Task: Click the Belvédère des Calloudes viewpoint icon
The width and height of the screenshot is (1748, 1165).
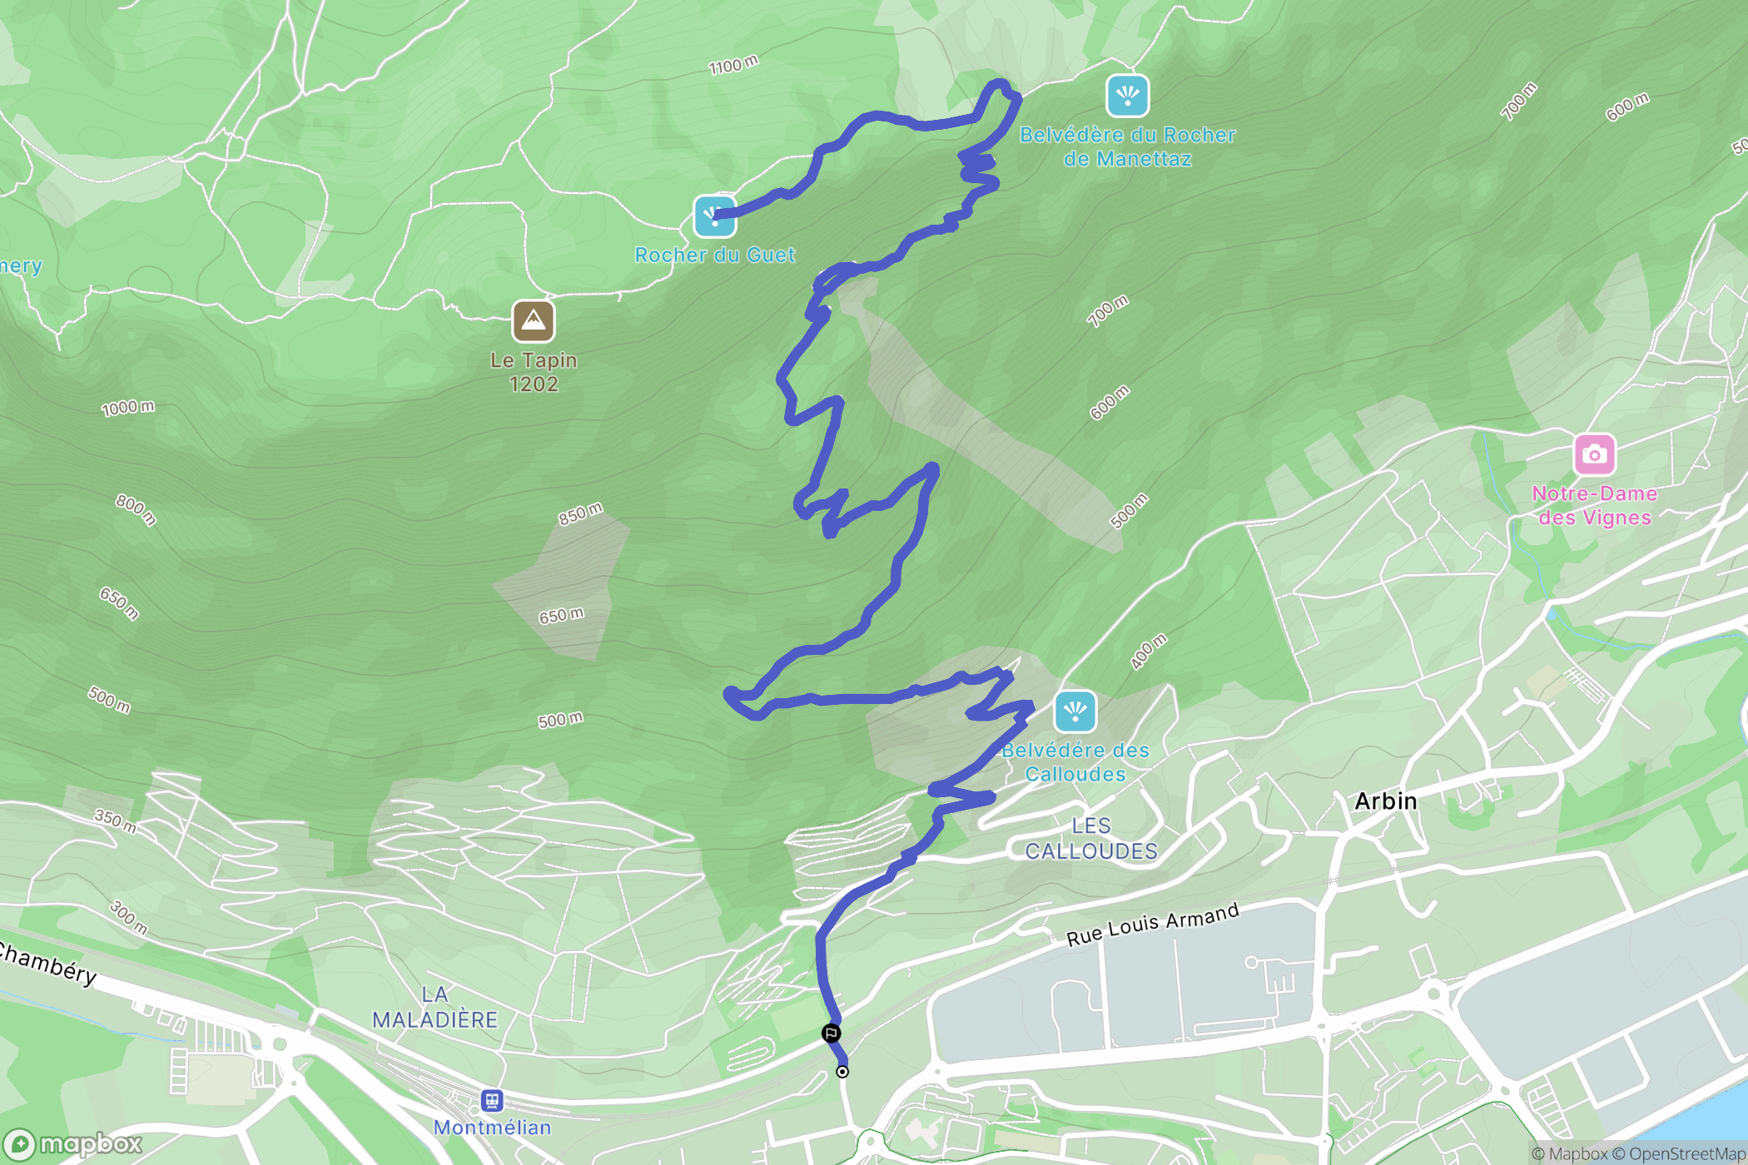Action: coord(1075,711)
